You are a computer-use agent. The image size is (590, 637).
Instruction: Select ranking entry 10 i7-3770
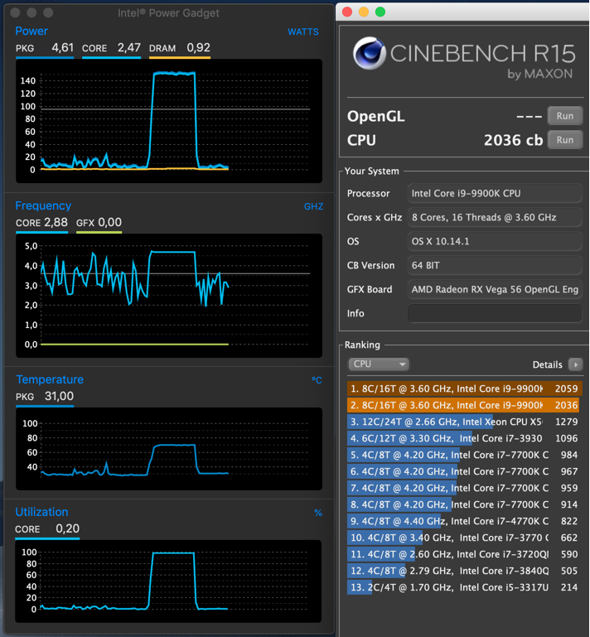click(x=464, y=538)
